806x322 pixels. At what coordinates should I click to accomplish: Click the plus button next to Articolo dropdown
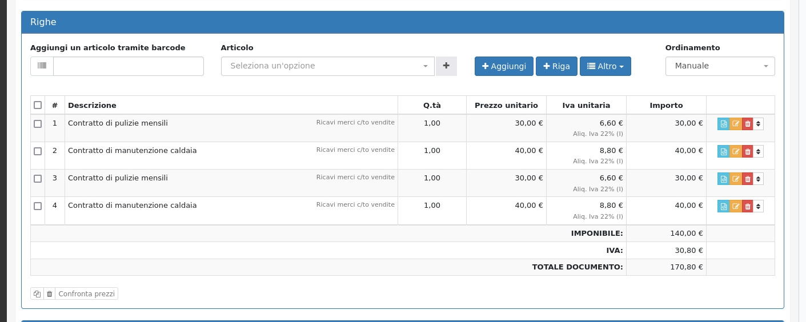446,66
